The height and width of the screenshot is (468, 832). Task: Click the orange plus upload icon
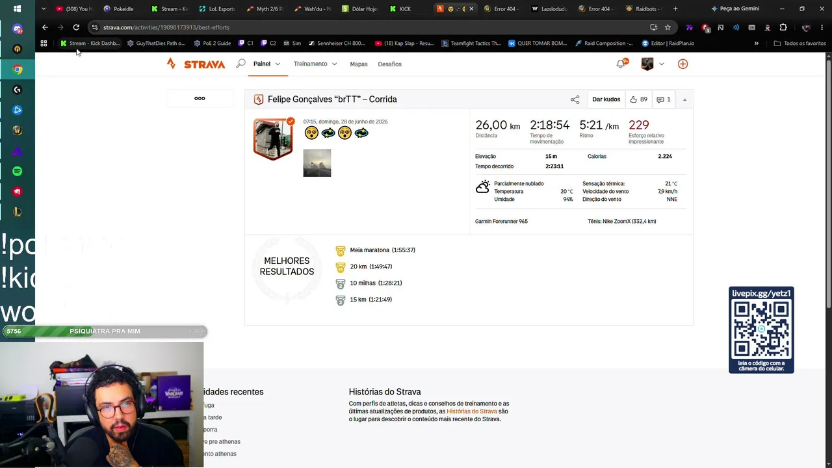click(682, 64)
